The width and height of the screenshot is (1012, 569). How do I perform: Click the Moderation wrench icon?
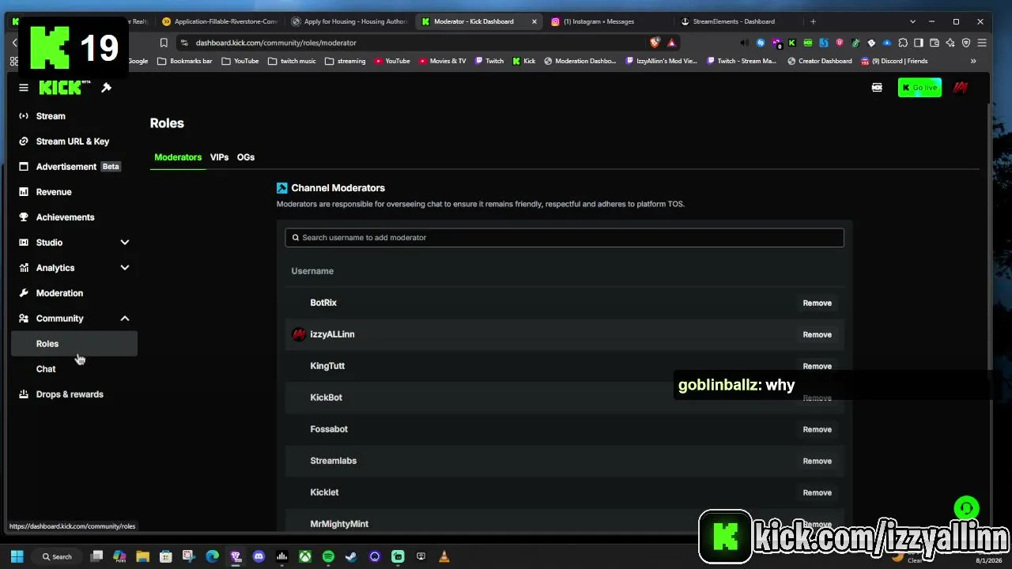(x=24, y=293)
